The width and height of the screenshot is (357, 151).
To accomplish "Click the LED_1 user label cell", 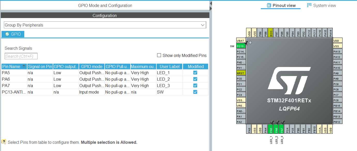I will point(169,73).
